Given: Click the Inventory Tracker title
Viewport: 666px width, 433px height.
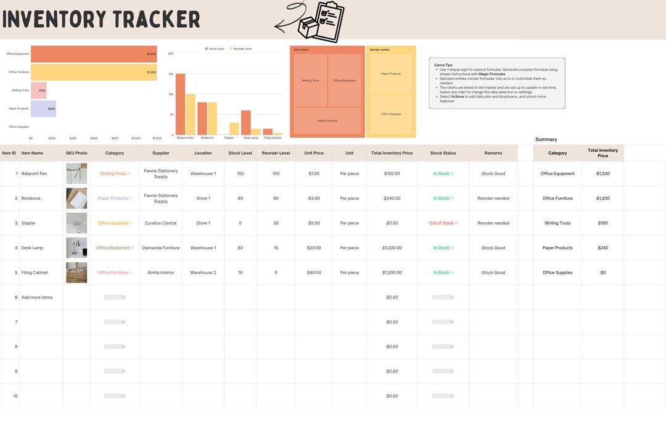Looking at the screenshot, I should coord(101,19).
